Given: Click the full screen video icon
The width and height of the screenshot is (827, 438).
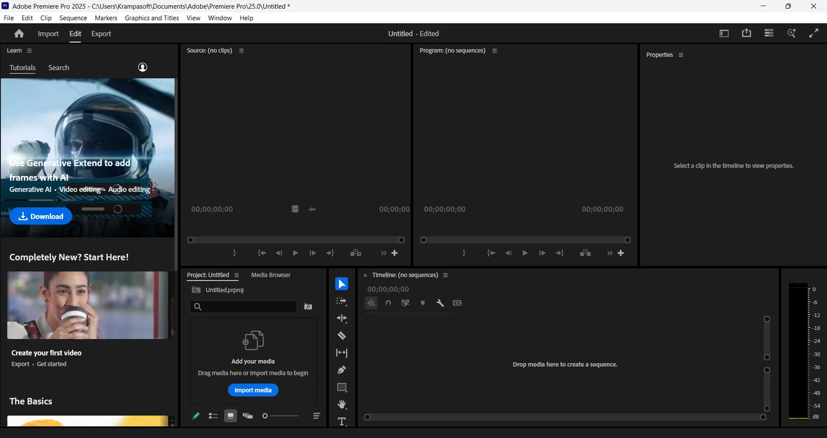Looking at the screenshot, I should tap(814, 33).
